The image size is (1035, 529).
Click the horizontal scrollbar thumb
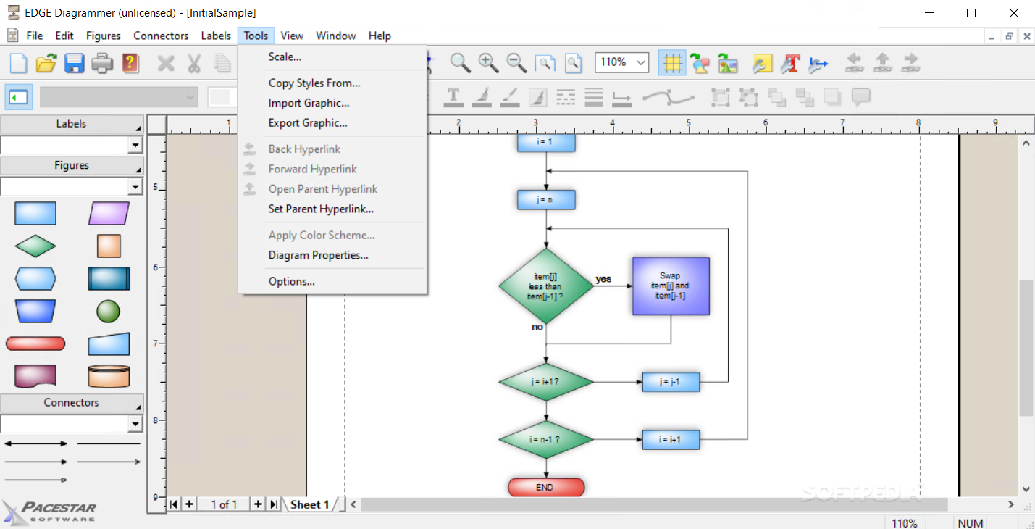pyautogui.click(x=654, y=504)
